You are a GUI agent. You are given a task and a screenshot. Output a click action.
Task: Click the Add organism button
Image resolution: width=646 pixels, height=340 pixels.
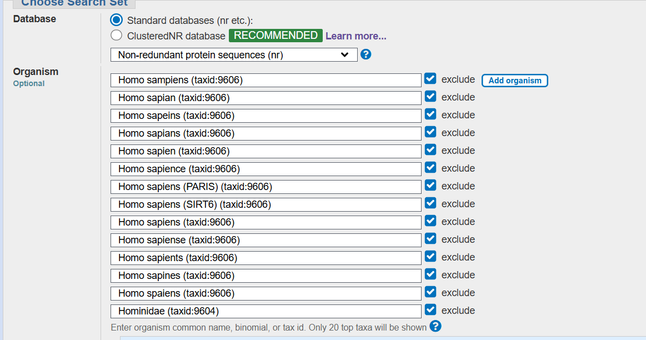pos(514,80)
